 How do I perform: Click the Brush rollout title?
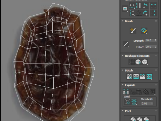tap(129, 21)
